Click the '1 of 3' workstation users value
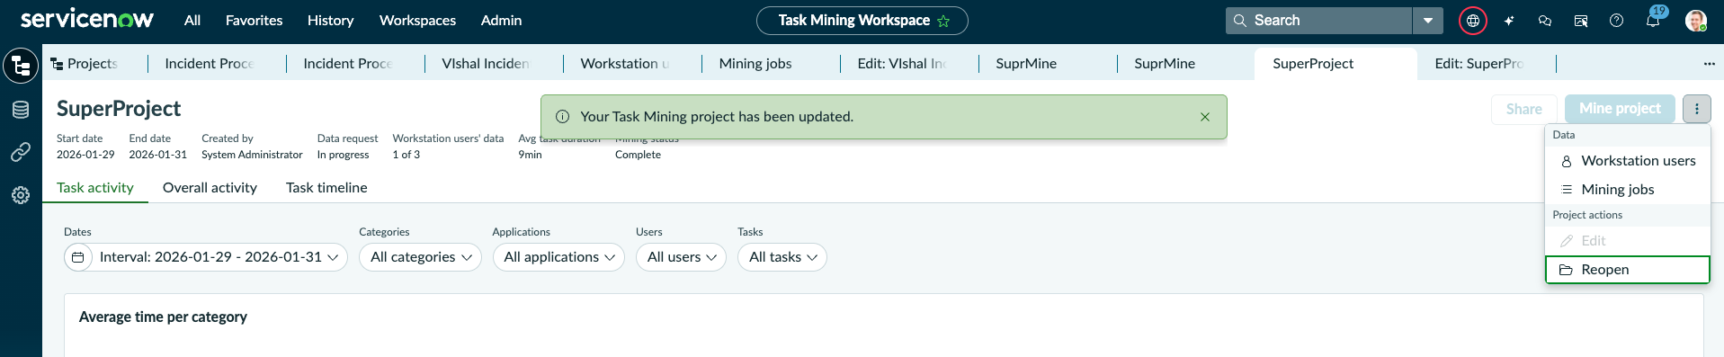1724x357 pixels. pos(406,155)
